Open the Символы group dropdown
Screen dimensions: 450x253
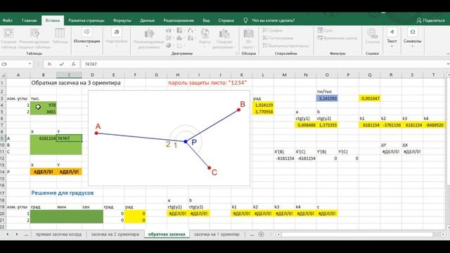pos(413,37)
